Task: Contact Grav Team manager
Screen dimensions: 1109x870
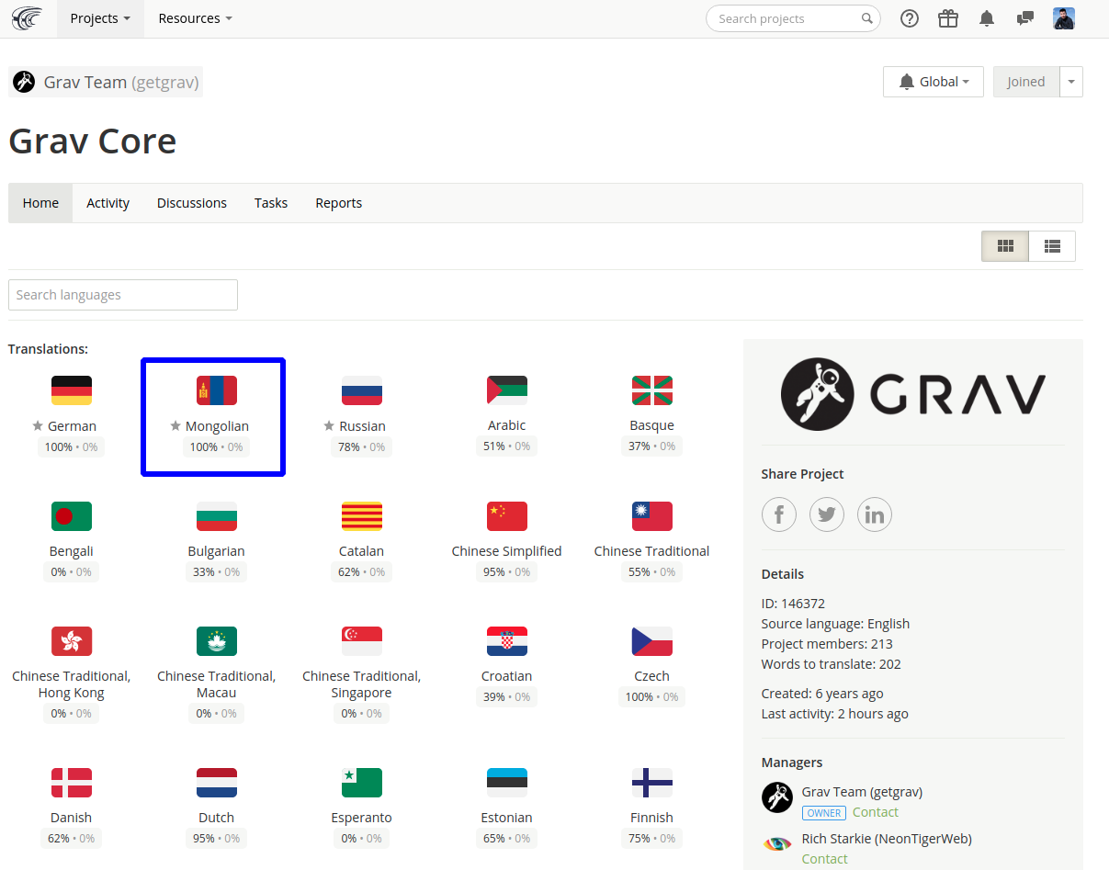Action: click(876, 812)
